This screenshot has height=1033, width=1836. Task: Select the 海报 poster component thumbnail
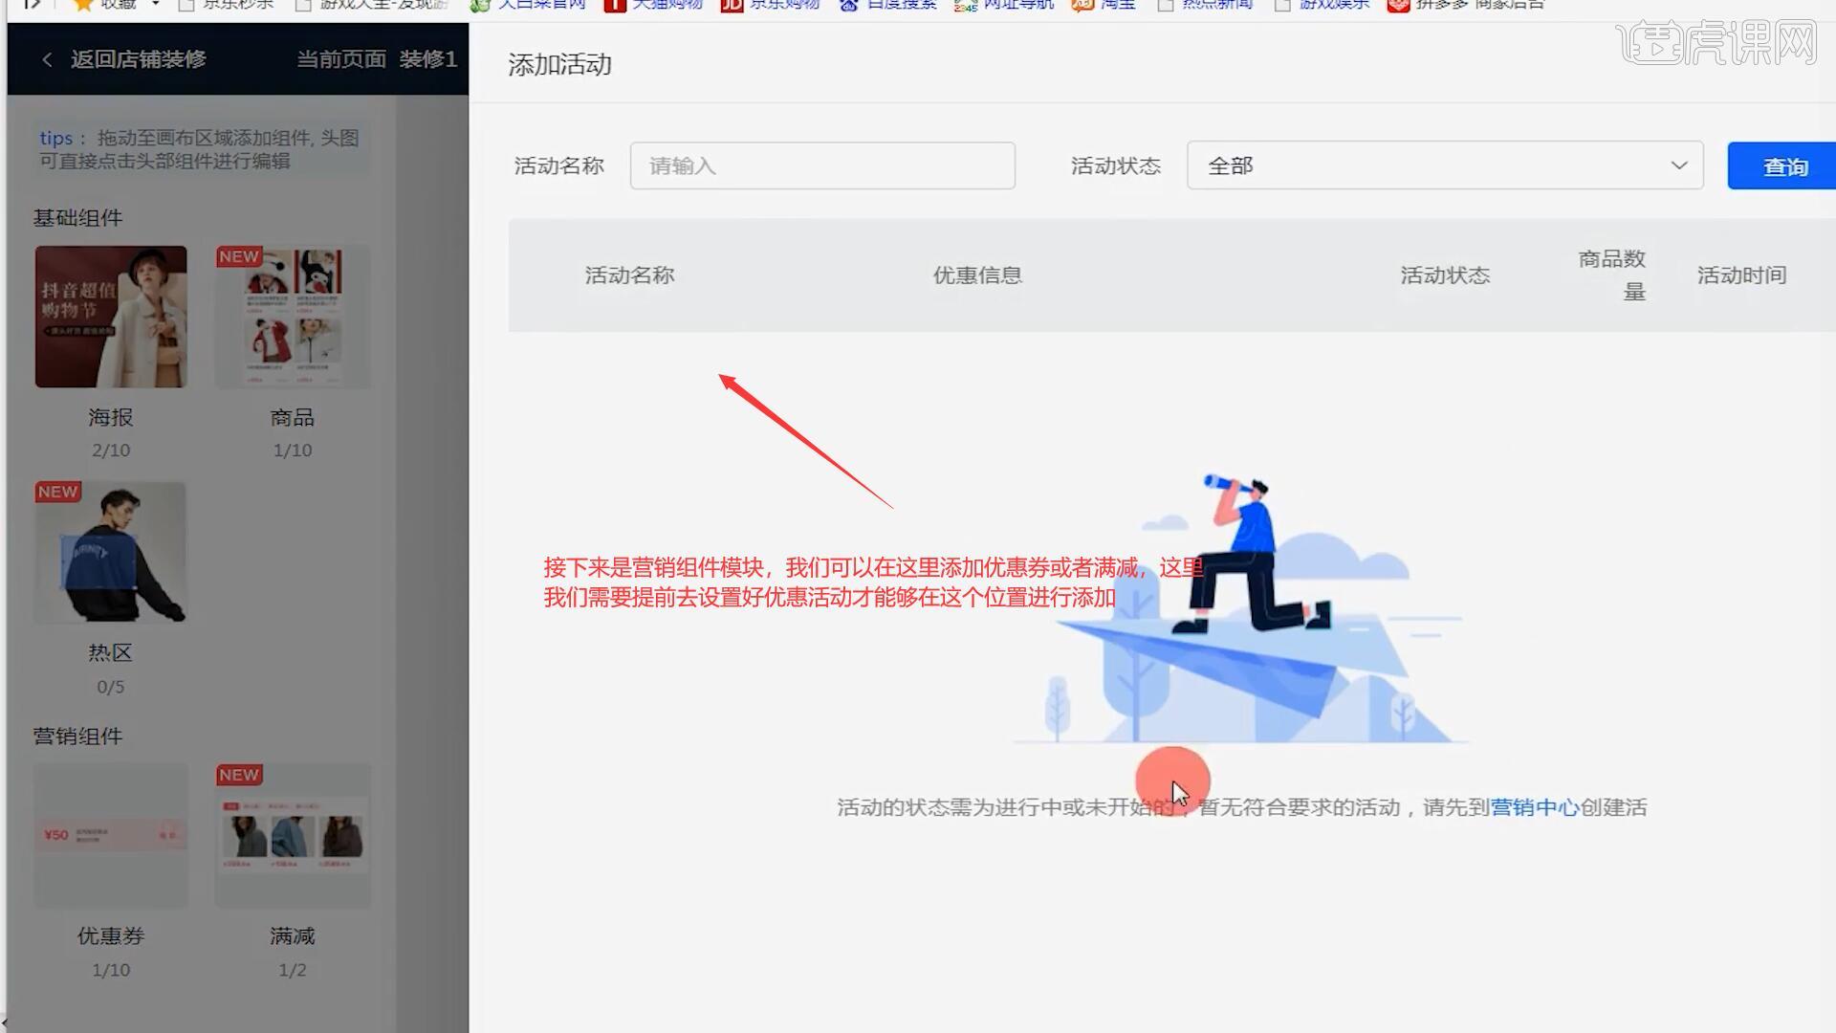111,317
